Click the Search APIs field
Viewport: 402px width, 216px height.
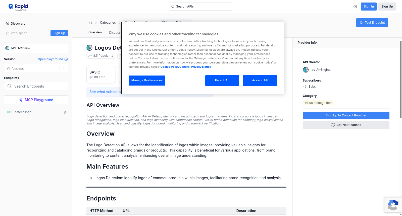[x=201, y=7]
